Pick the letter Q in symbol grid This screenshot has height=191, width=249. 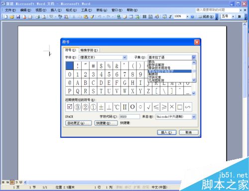pyautogui.click(x=77, y=91)
